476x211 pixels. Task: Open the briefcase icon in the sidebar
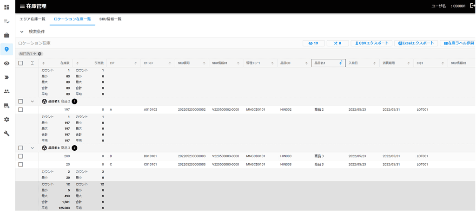pos(7,35)
